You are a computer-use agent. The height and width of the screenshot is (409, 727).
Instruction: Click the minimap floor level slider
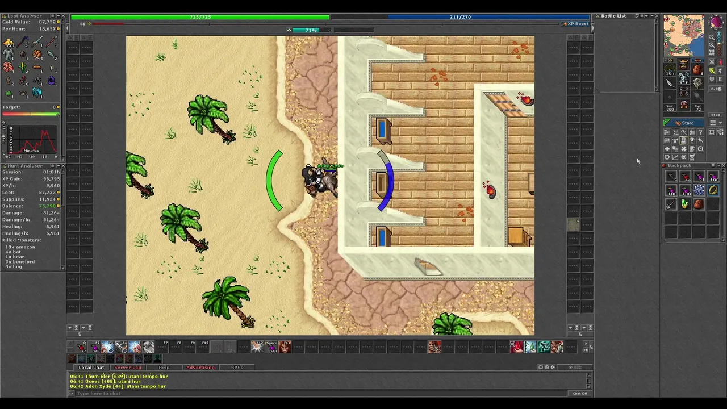point(719,43)
